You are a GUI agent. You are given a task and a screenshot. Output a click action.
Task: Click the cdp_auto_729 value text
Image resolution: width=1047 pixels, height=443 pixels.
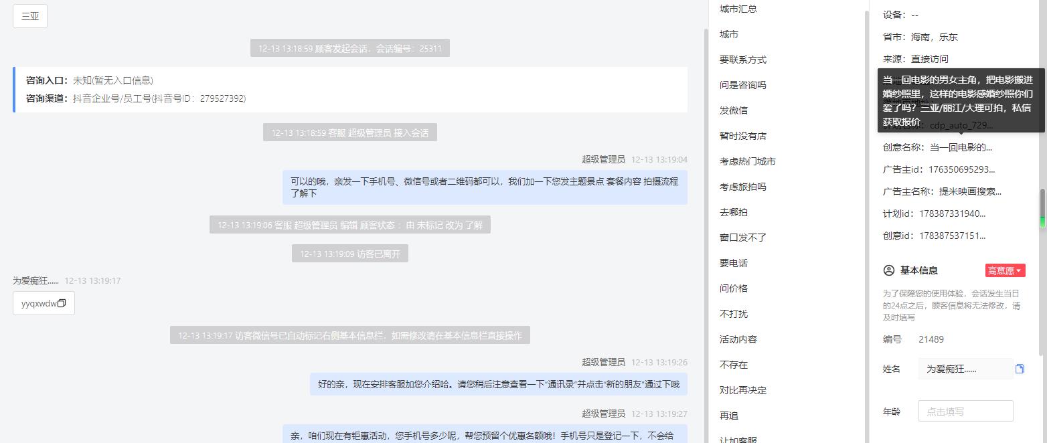(961, 125)
